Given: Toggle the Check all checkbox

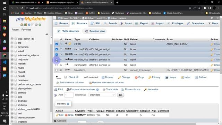Looking at the screenshot, I should [x=66, y=77].
